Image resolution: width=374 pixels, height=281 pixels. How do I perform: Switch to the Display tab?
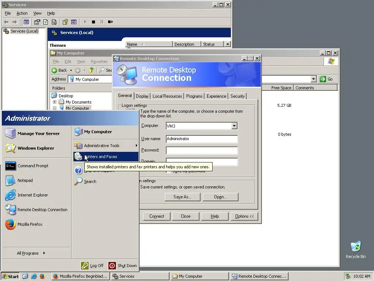[142, 96]
